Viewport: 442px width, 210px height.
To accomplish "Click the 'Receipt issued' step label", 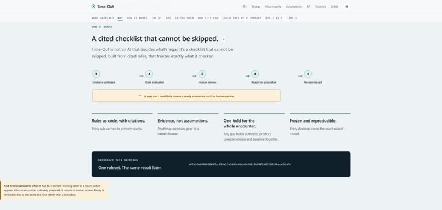I will point(313,83).
